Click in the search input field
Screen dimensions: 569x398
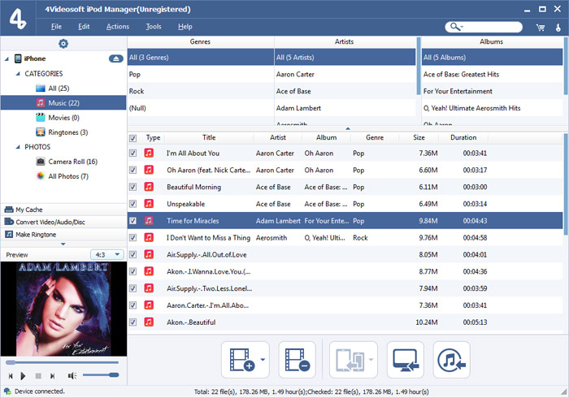click(x=492, y=27)
